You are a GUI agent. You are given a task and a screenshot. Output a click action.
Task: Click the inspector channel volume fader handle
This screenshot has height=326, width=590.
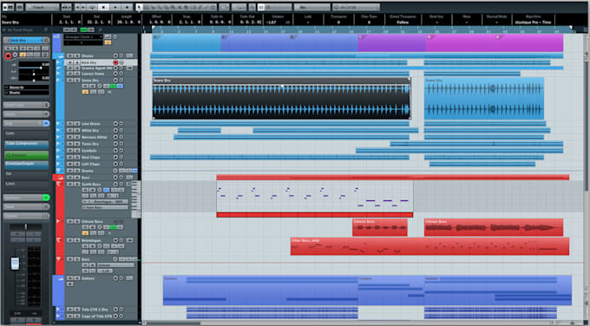tap(15, 264)
